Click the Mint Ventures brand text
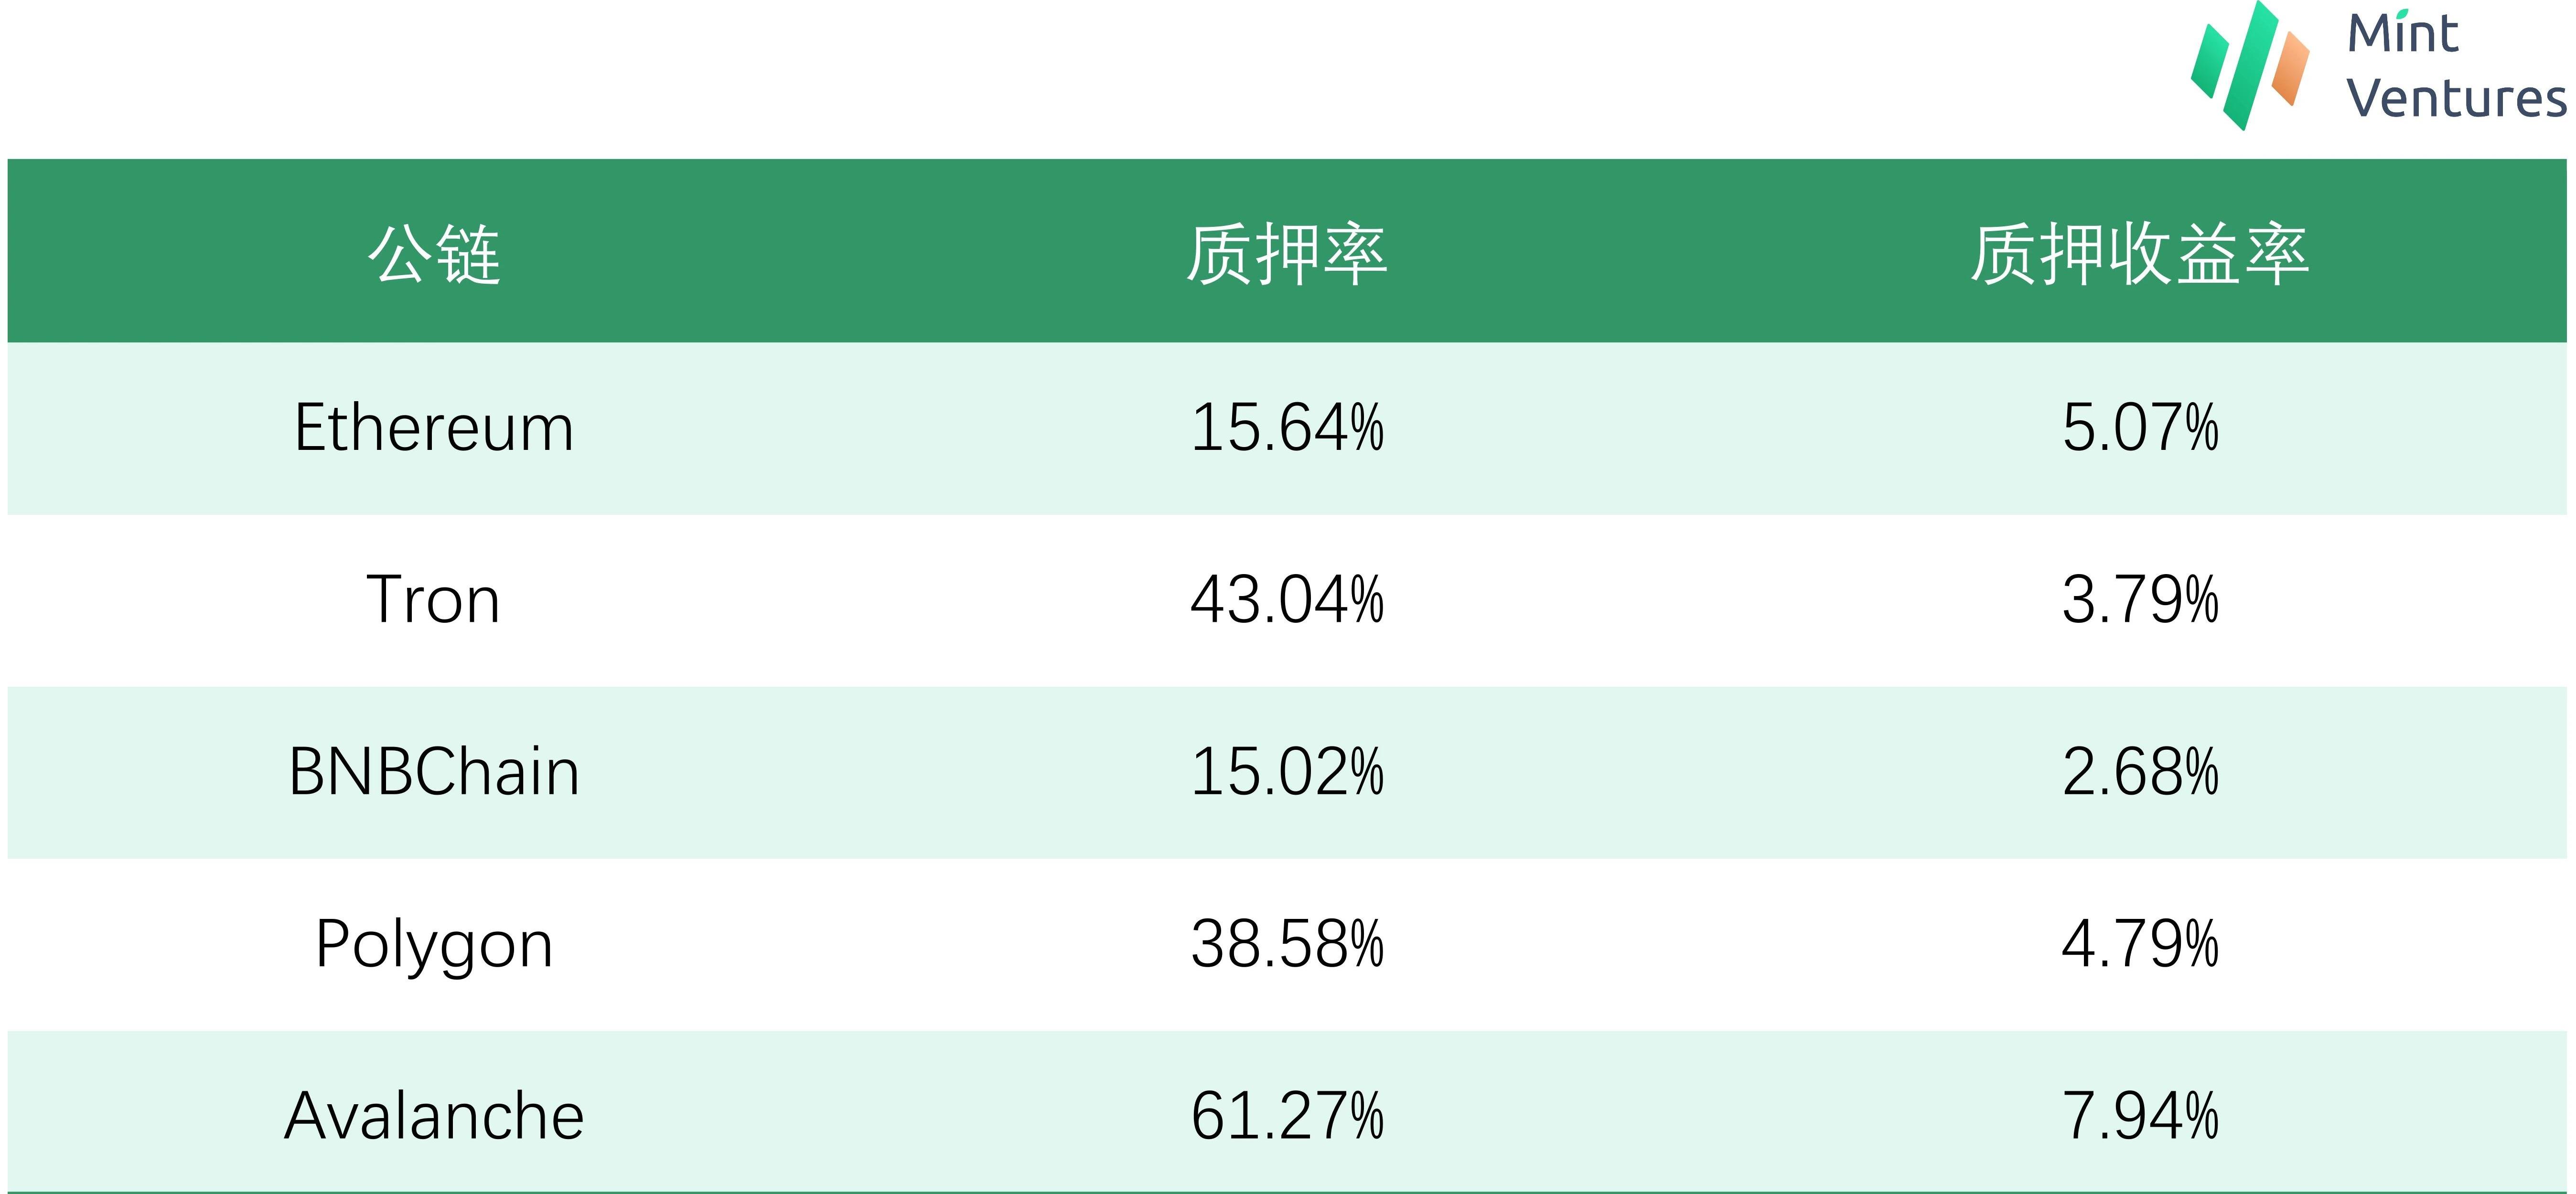Screen dimensions: 2576x1194 tap(2456, 67)
